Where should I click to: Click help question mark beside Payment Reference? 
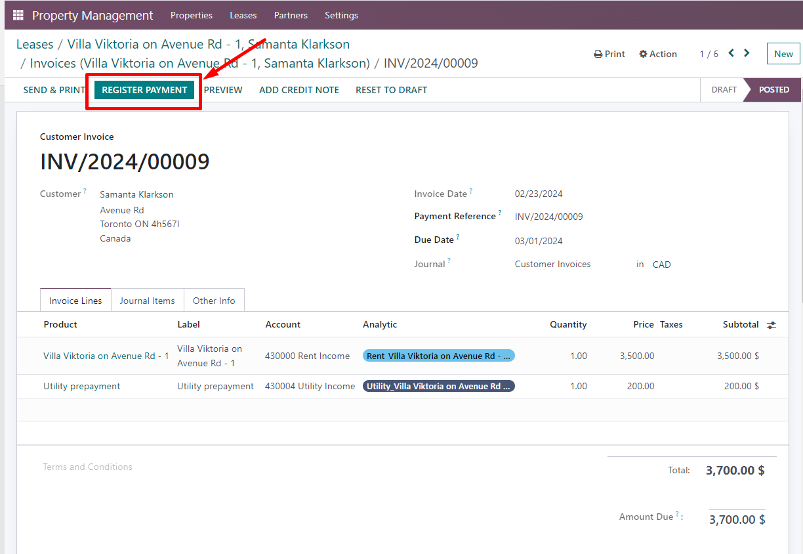pos(500,213)
